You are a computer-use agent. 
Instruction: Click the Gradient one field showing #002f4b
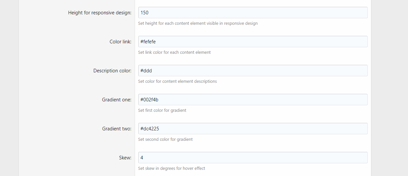253,100
